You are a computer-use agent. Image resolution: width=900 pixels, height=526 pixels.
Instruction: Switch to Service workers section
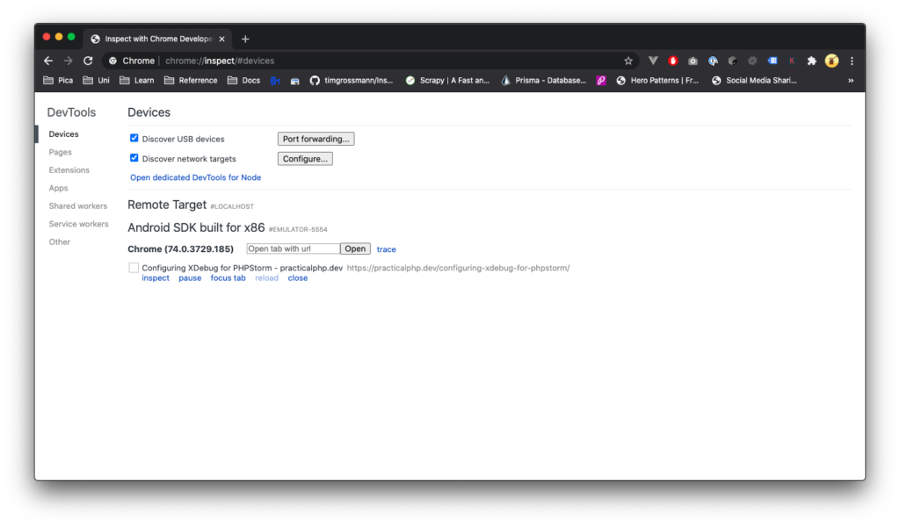tap(78, 224)
